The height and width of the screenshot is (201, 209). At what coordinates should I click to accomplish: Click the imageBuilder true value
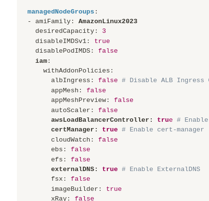tap(114, 189)
